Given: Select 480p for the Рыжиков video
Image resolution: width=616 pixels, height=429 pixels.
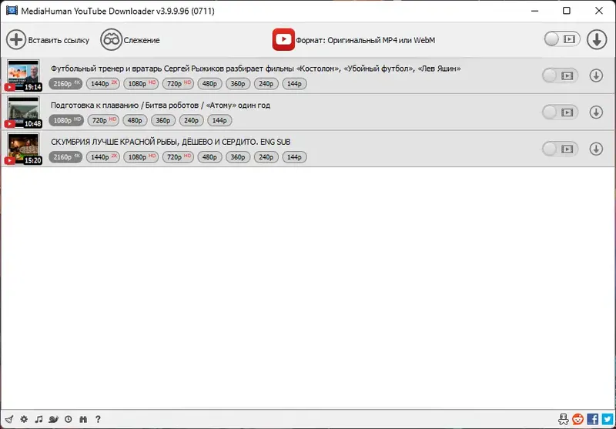Looking at the screenshot, I should coord(209,84).
